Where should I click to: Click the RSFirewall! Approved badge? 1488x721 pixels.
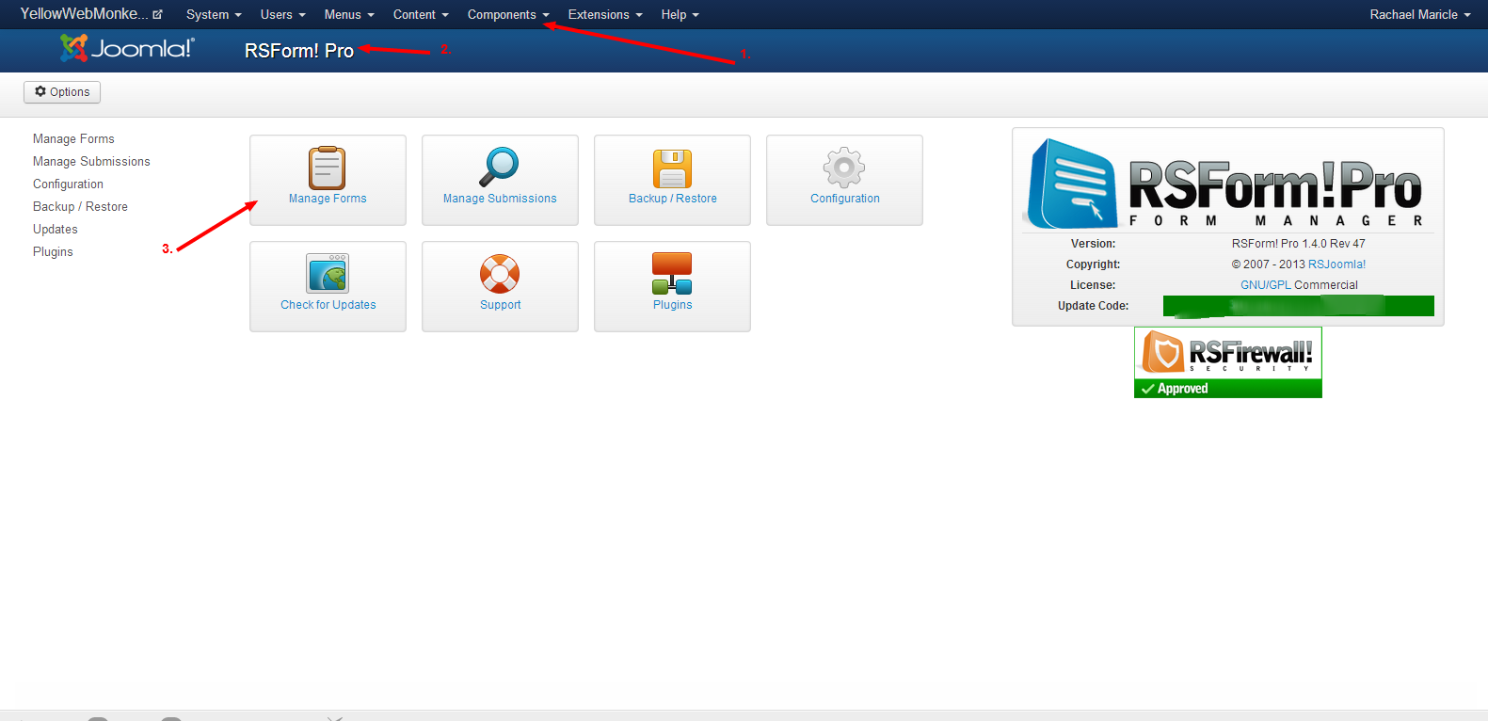pyautogui.click(x=1227, y=362)
